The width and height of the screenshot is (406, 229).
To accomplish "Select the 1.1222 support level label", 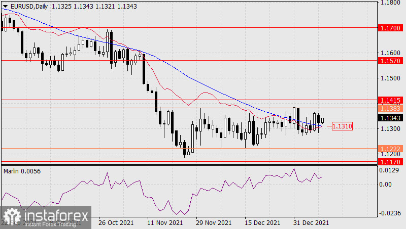I will (389, 149).
